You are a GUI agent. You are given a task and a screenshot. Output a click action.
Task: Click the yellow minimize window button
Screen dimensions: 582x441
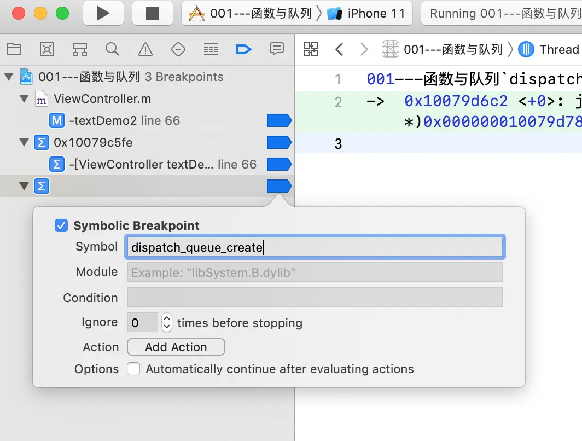pos(40,13)
